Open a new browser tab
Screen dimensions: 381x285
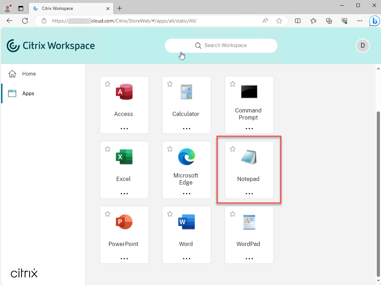pyautogui.click(x=120, y=8)
